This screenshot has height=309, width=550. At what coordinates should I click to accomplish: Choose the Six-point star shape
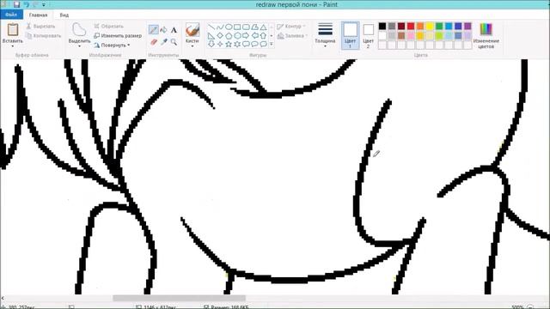tap(237, 44)
